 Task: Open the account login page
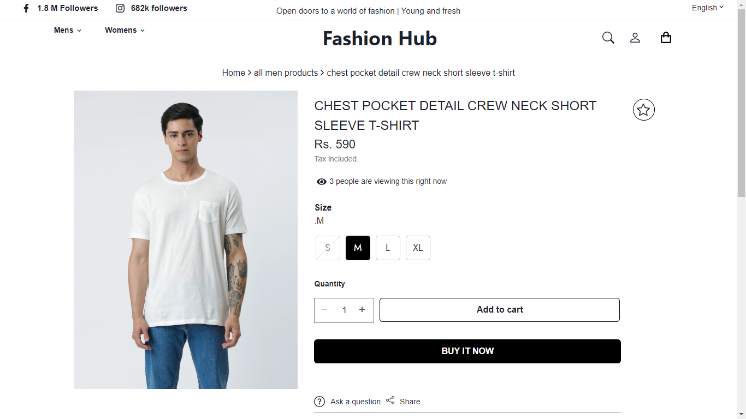pos(635,38)
